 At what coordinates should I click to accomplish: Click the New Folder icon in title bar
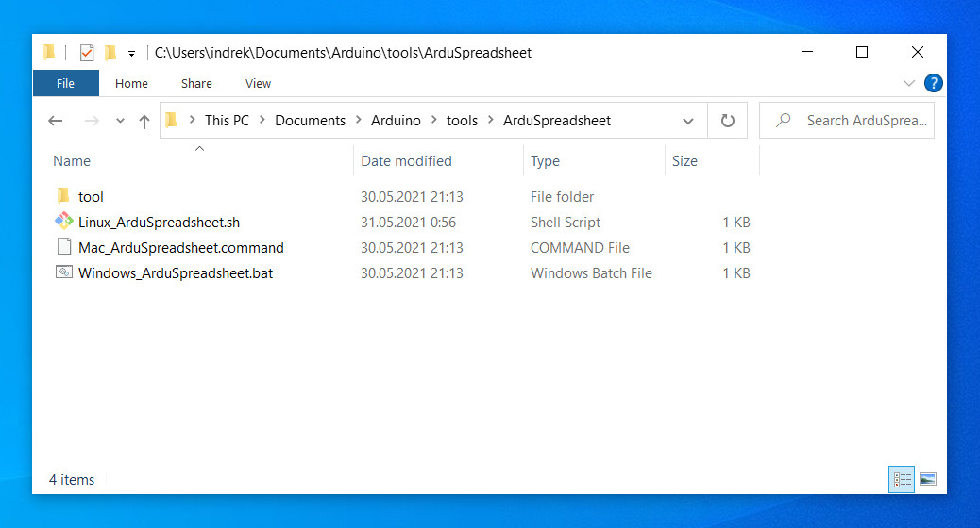pyautogui.click(x=110, y=53)
